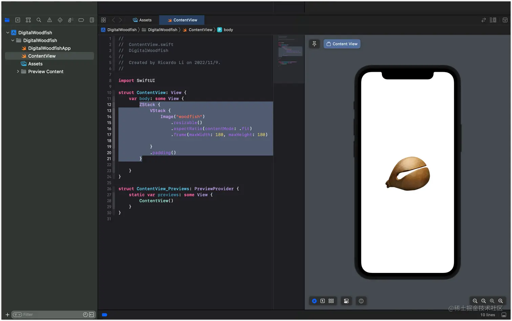This screenshot has width=512, height=321.
Task: Show the Issue navigator warning icon
Action: (x=49, y=20)
